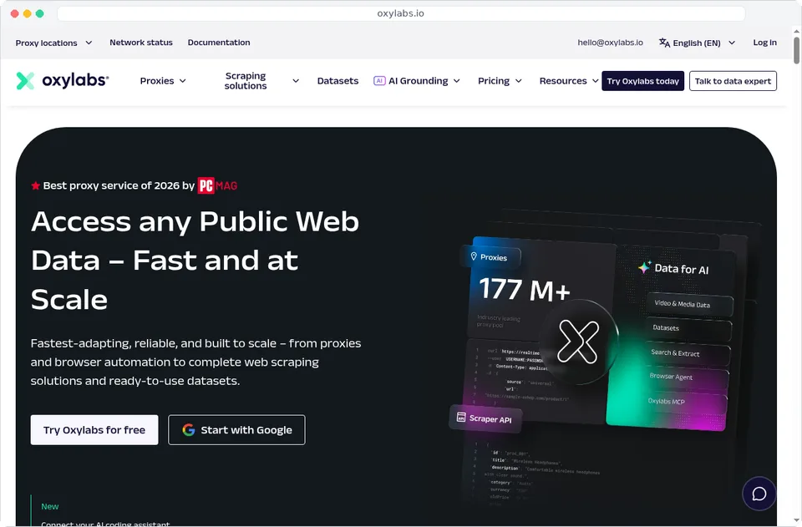This screenshot has width=802, height=527.
Task: Open the English (EN) language dropdown
Action: click(697, 43)
